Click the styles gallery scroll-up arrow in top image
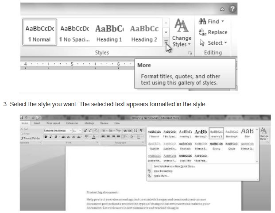Screen dimensions: 275x213 [x=166, y=23]
